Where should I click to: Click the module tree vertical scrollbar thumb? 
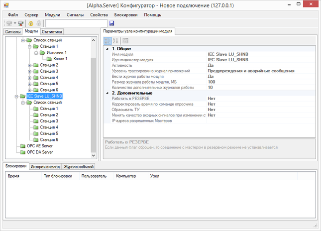point(94,105)
